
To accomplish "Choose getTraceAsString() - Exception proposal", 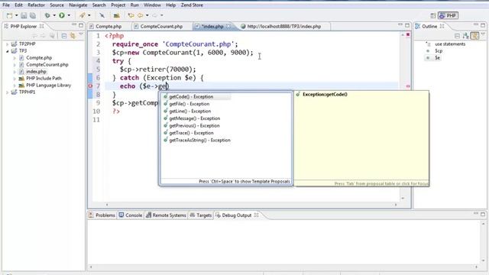I will click(199, 140).
